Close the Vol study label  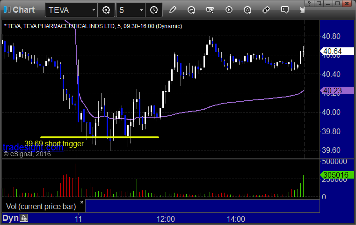[82, 202]
